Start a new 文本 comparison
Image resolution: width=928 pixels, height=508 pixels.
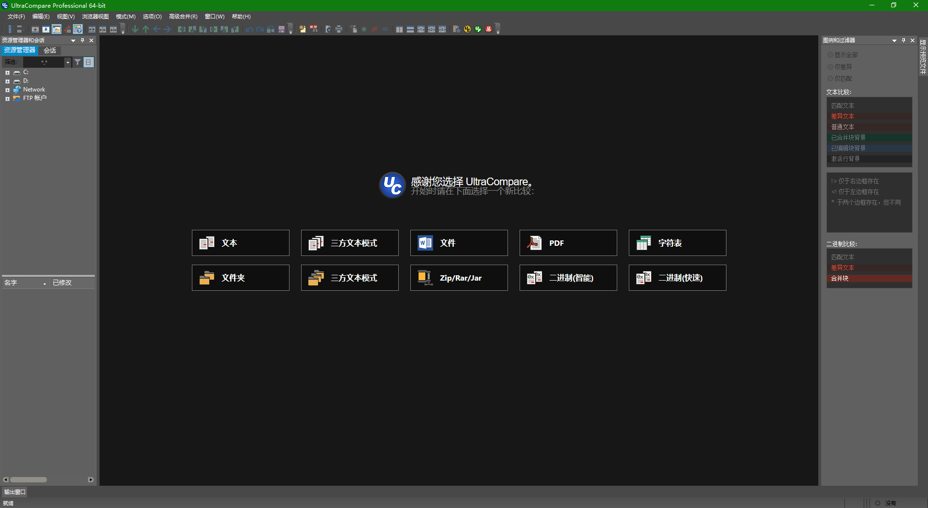[x=241, y=243]
